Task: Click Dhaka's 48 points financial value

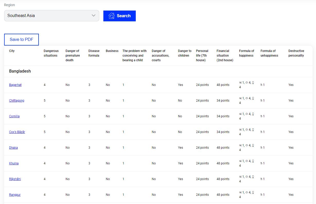Action: click(x=223, y=148)
